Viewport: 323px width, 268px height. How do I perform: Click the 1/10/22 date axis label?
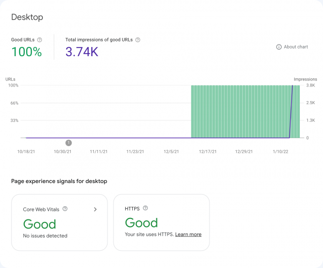[280, 151]
